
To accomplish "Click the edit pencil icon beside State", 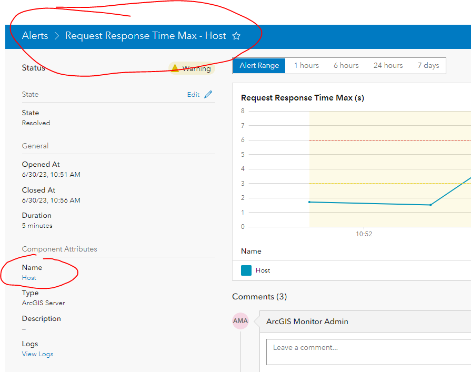I will pos(208,94).
